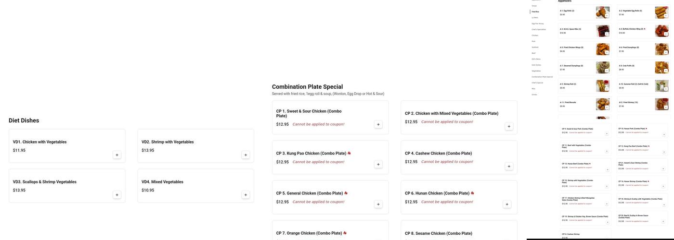Add CP 6. Hunan Chicken combo plate
This screenshot has width=674, height=240.
(507, 204)
